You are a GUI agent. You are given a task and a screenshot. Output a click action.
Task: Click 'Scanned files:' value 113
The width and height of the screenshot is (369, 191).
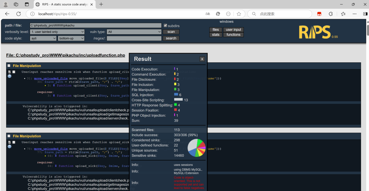(177, 130)
